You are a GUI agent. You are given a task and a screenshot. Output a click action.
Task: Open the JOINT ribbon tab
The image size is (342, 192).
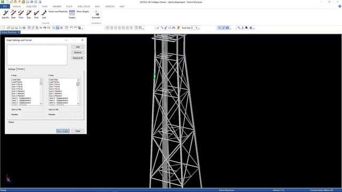pos(45,6)
